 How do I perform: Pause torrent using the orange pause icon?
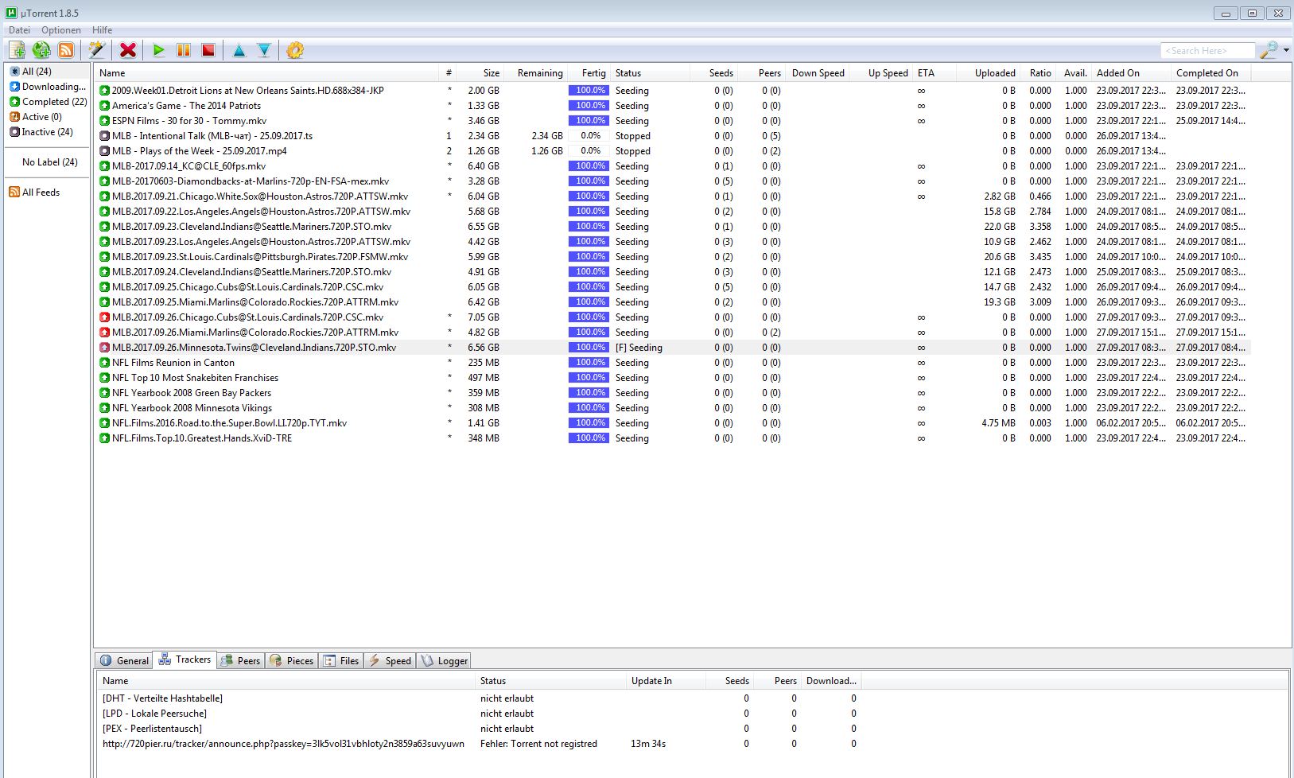pos(184,50)
